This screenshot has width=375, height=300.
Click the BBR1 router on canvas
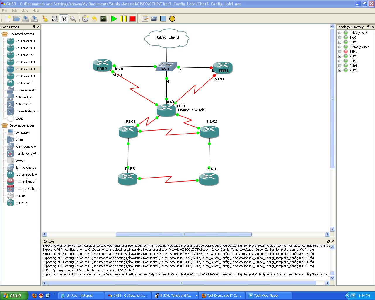(x=223, y=68)
